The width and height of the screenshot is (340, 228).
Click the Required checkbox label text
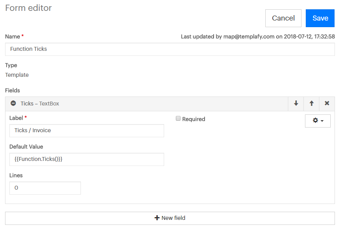[x=193, y=119]
